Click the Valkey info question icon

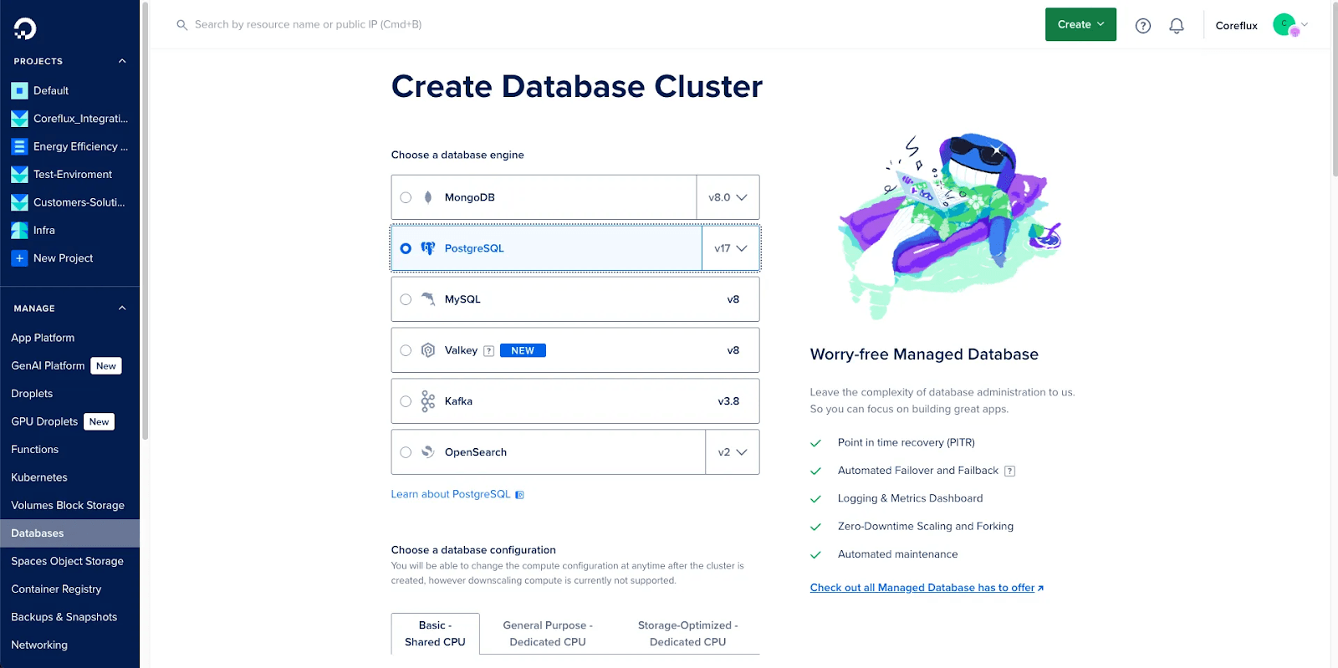pyautogui.click(x=489, y=351)
